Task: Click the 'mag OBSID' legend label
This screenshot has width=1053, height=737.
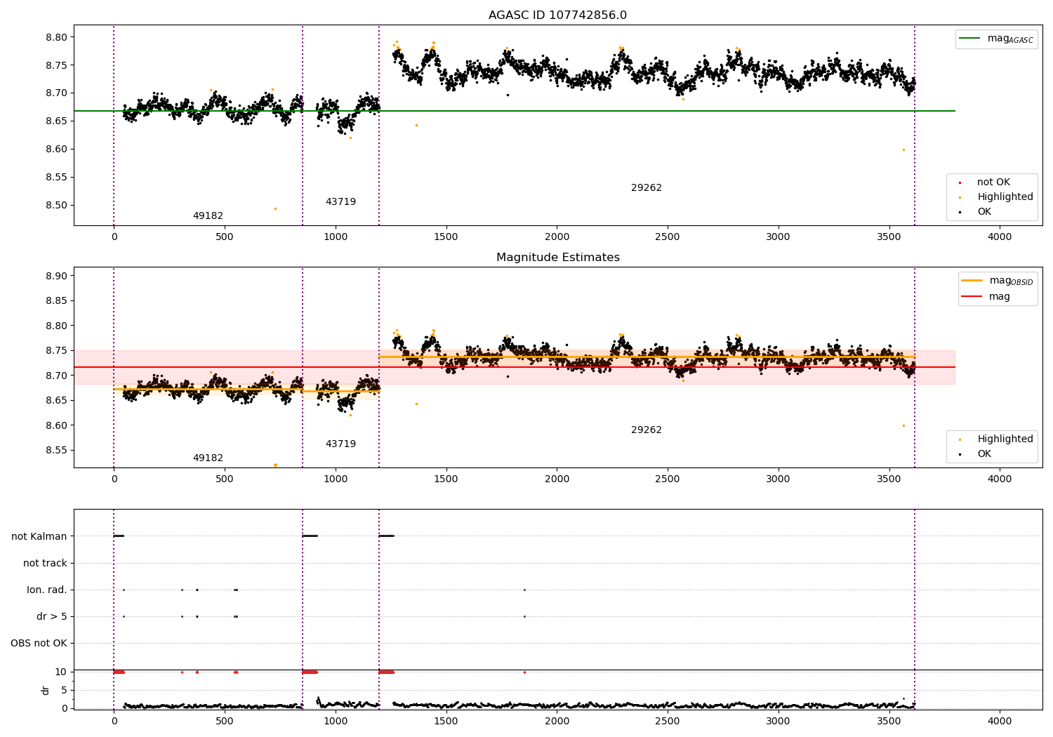Action: click(x=1011, y=281)
